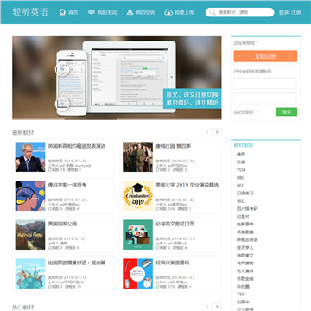Show previous page of 热门教材
This screenshot has height=311, width=311.
click(x=207, y=307)
